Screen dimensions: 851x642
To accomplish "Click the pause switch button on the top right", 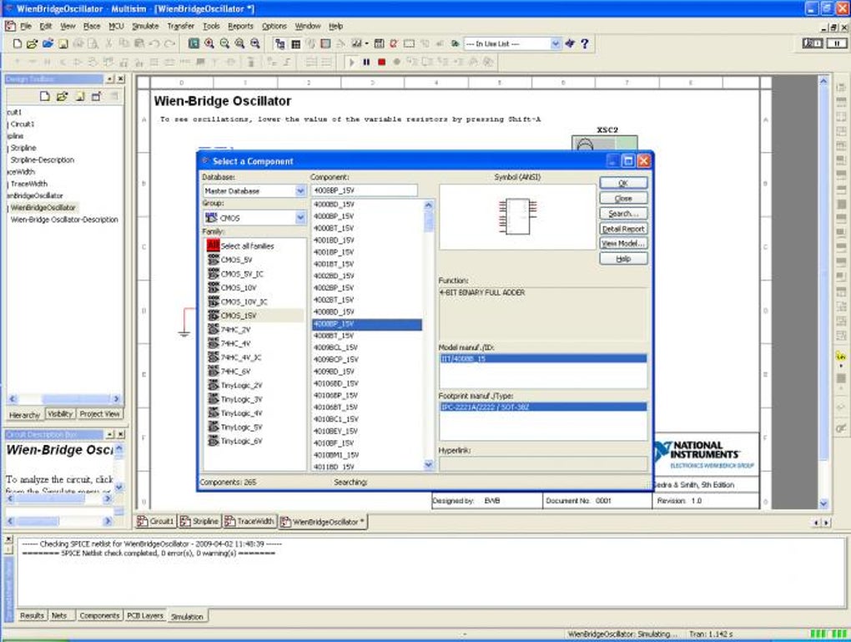I will pyautogui.click(x=836, y=43).
